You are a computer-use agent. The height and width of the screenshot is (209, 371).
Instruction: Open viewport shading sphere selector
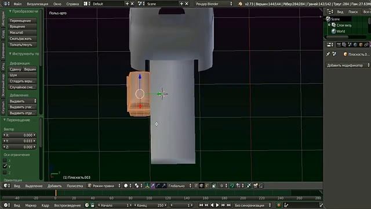[x=128, y=186]
